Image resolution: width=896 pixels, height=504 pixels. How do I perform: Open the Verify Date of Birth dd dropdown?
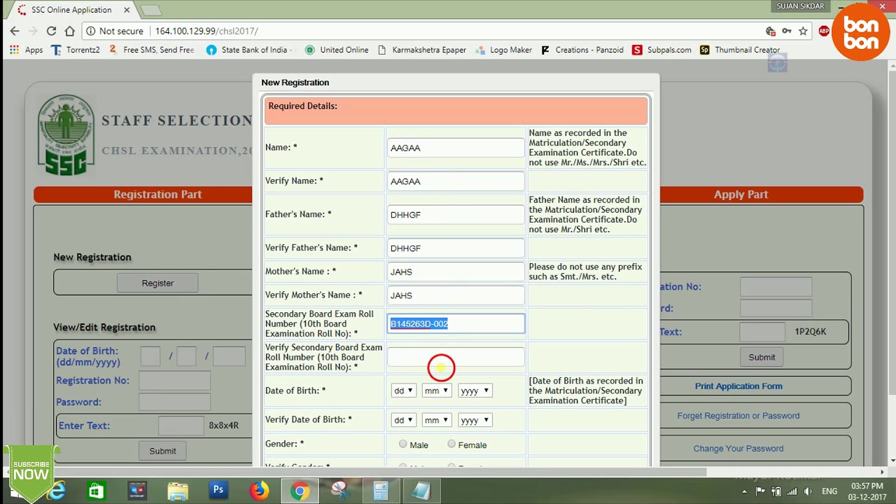coord(403,420)
